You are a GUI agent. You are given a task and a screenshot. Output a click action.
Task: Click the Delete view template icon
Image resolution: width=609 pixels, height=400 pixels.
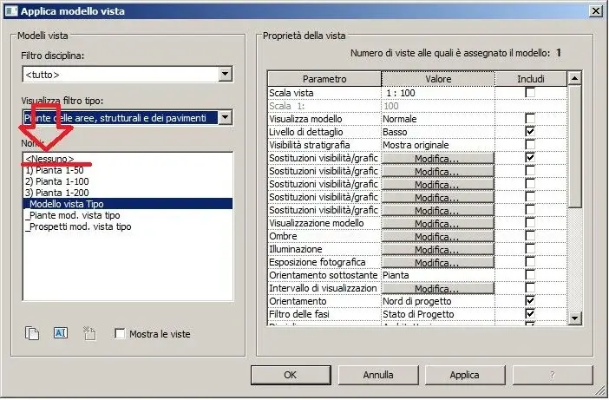coord(89,333)
